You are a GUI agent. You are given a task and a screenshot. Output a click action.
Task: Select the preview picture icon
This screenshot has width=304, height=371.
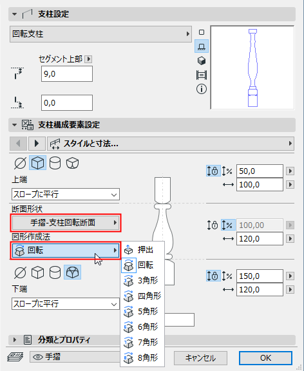tap(202, 75)
